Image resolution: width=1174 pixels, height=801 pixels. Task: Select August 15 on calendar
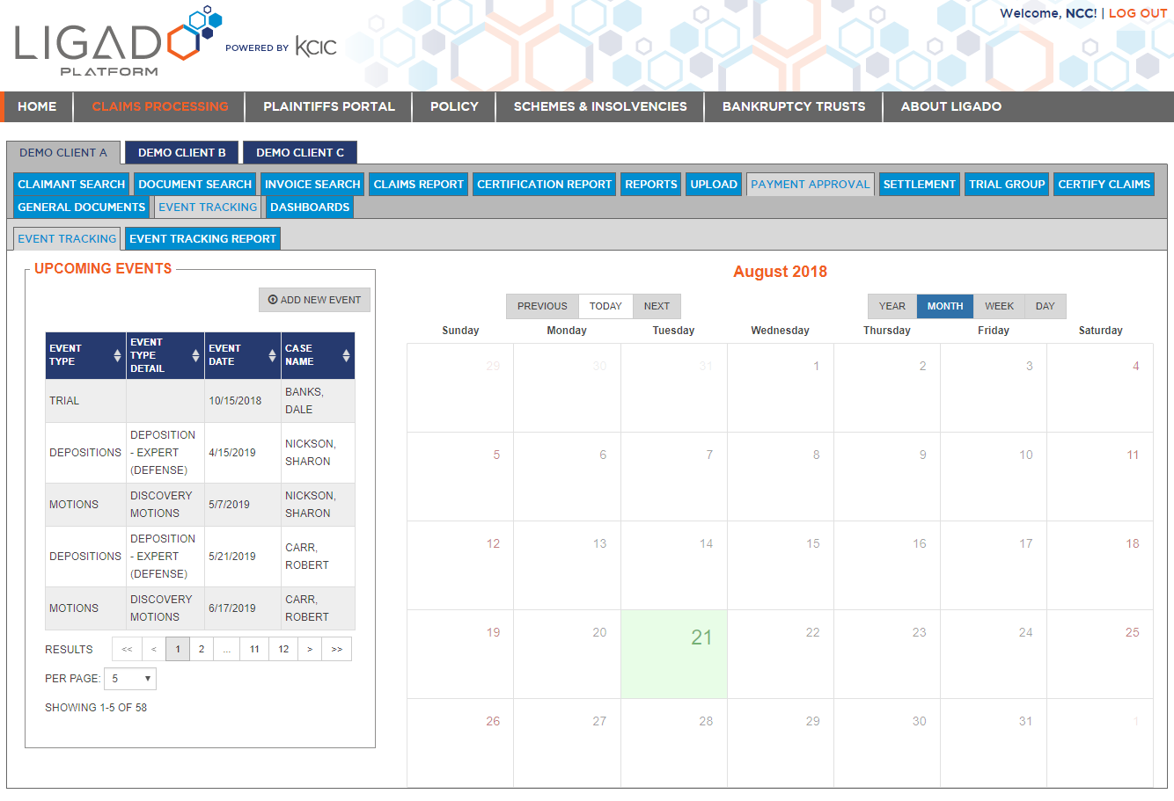coord(781,565)
